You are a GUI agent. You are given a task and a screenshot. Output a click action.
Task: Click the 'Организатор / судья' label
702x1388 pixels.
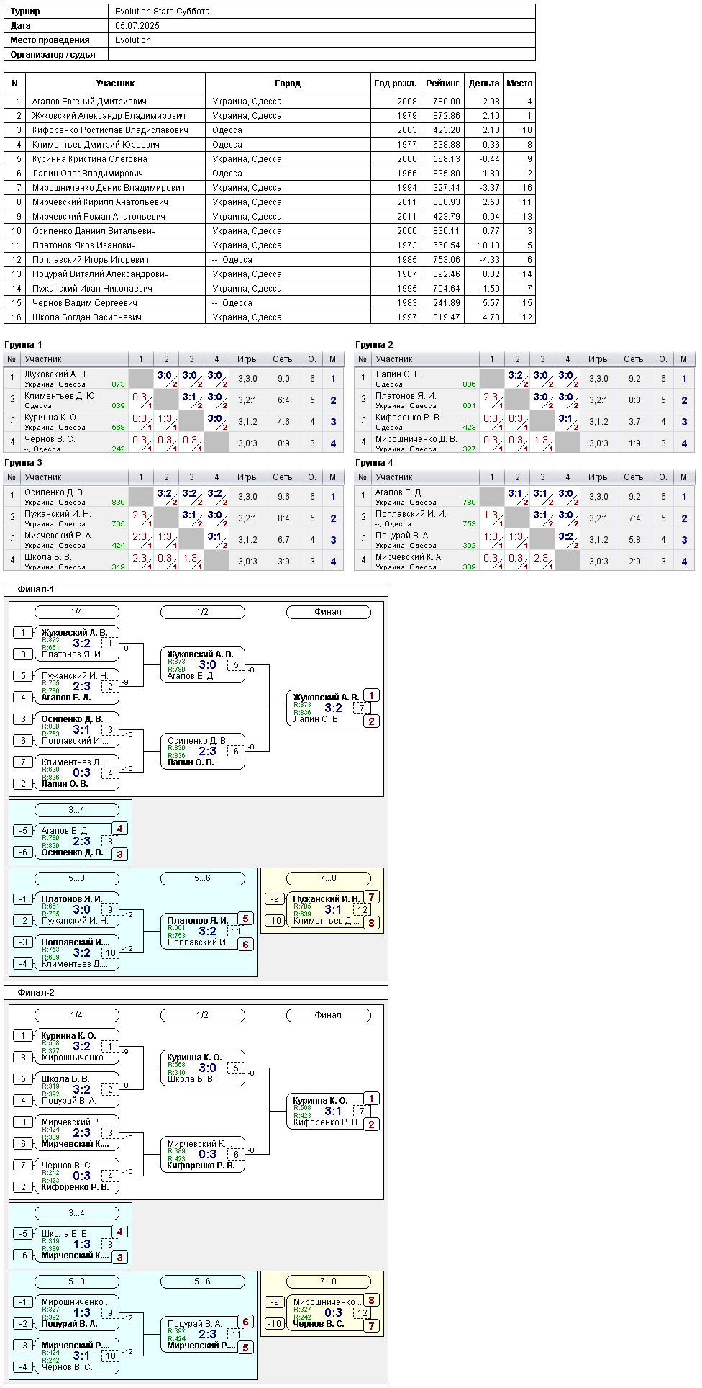[53, 55]
